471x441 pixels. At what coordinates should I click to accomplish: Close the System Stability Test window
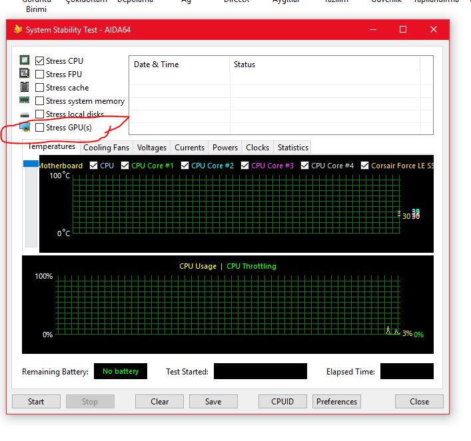tap(434, 29)
